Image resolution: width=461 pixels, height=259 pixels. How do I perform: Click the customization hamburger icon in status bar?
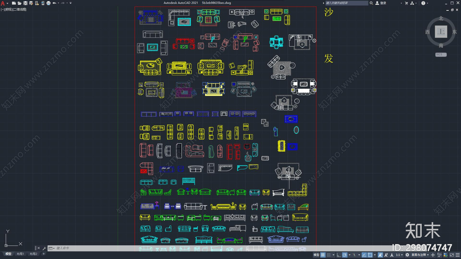(458, 255)
